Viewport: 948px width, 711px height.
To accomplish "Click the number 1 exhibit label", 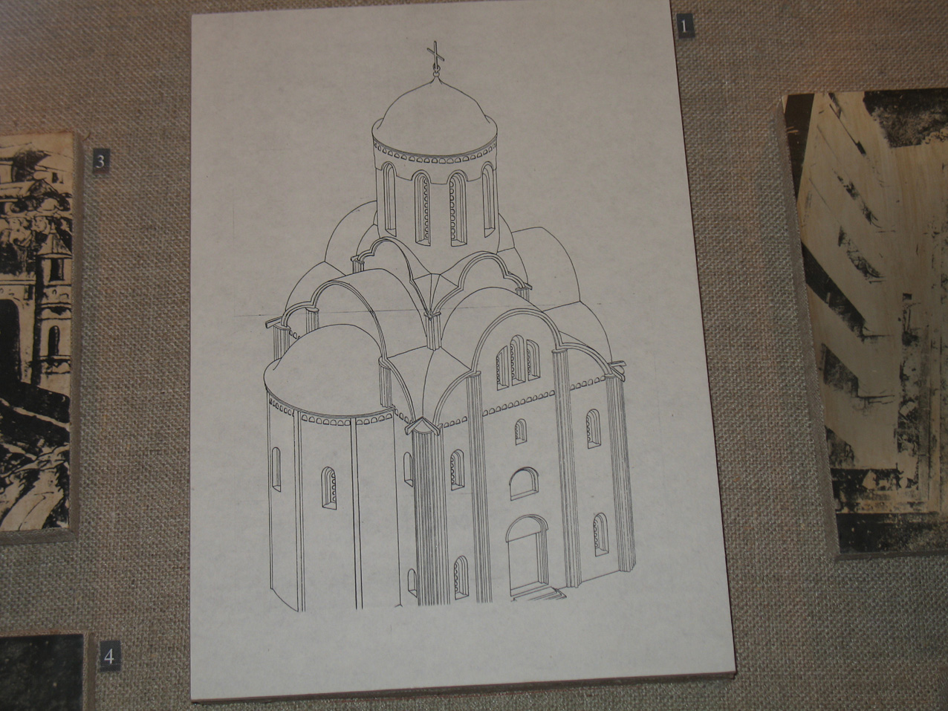I will [686, 27].
